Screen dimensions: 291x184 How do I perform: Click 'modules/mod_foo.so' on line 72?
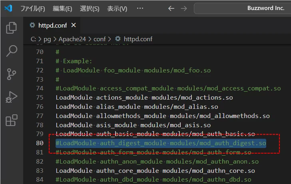[x=177, y=70]
